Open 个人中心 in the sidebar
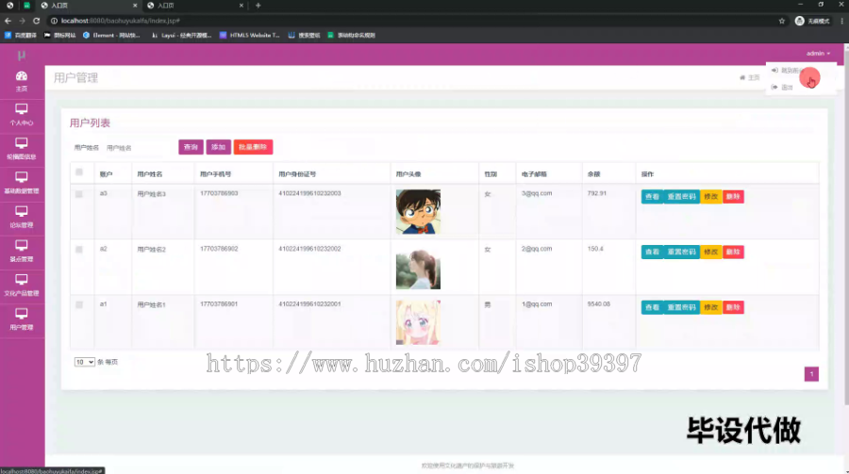 pyautogui.click(x=22, y=115)
